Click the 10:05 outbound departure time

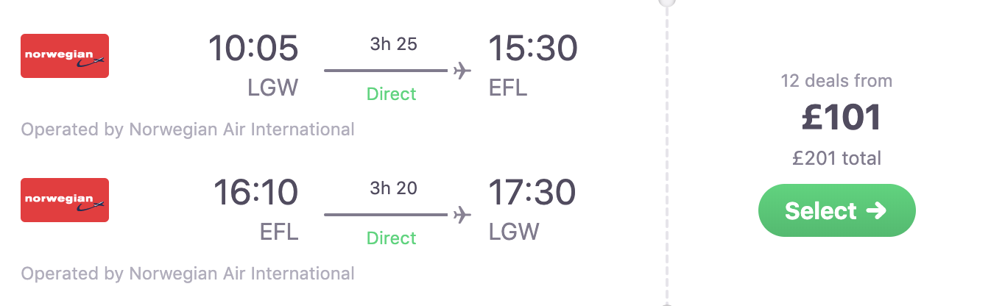pyautogui.click(x=253, y=49)
